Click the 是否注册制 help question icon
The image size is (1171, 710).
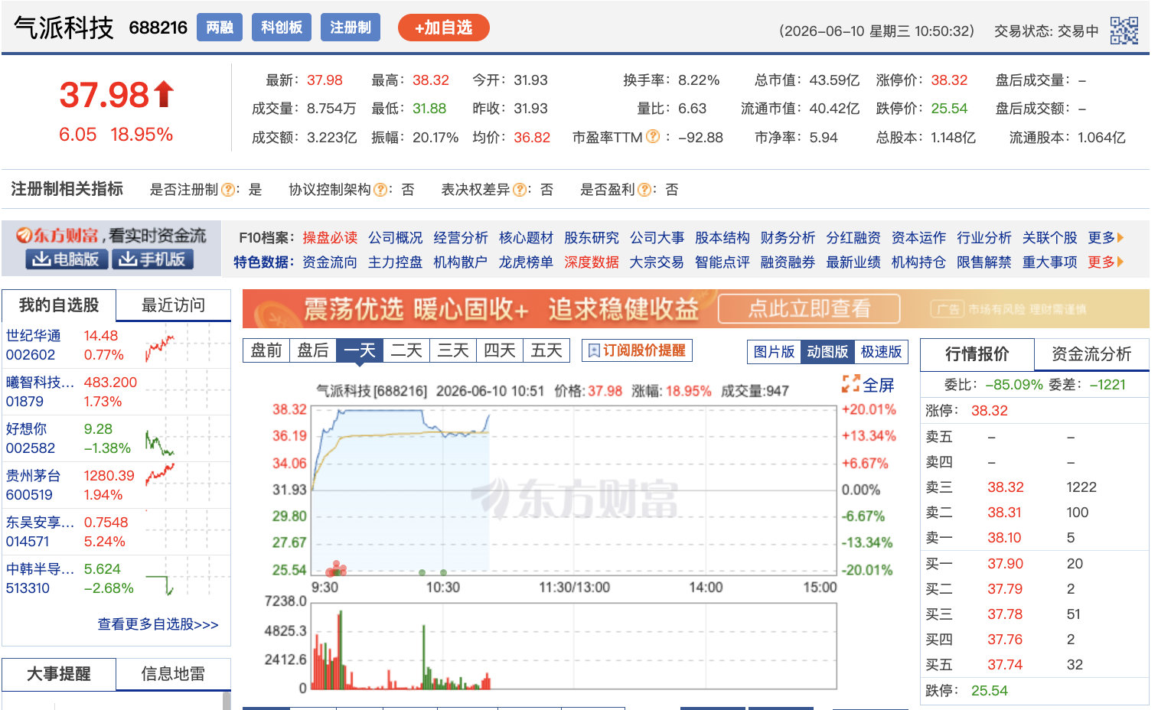(228, 189)
